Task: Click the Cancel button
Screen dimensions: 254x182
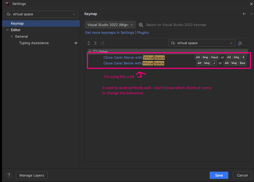Action: click(242, 175)
